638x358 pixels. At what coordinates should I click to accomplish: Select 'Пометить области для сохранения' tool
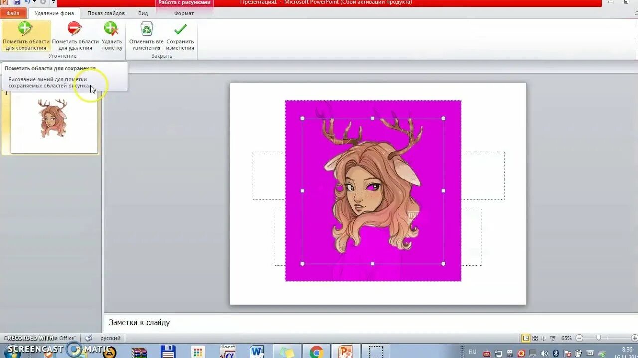[x=26, y=36]
